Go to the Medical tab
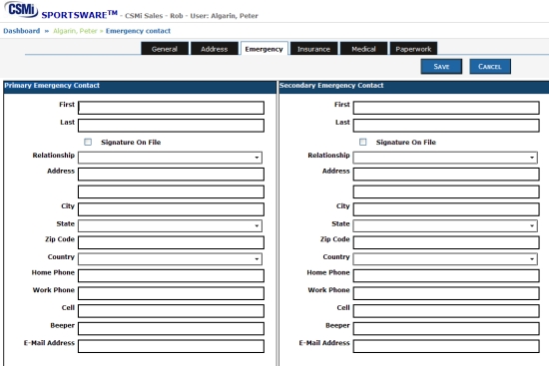Viewport: 549px width, 366px height. tap(363, 49)
